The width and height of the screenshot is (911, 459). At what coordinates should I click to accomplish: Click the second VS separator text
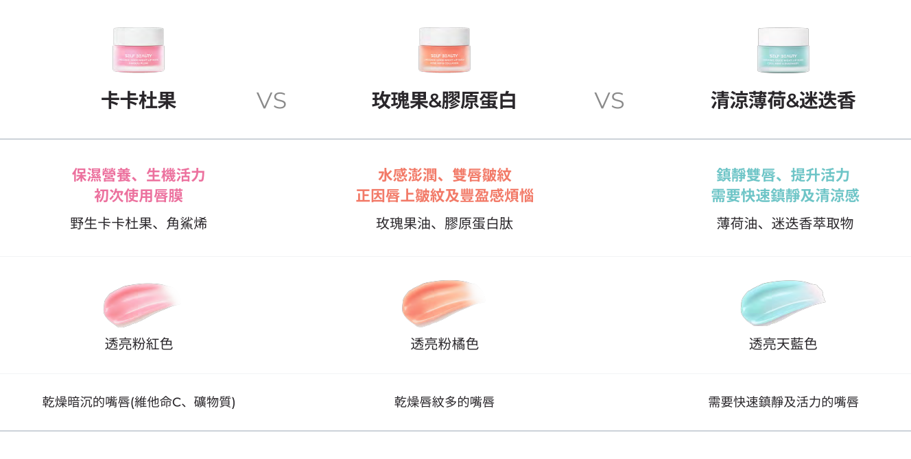pyautogui.click(x=609, y=101)
